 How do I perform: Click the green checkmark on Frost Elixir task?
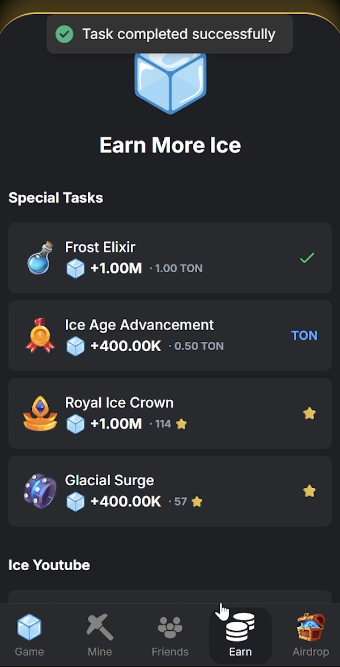point(308,258)
